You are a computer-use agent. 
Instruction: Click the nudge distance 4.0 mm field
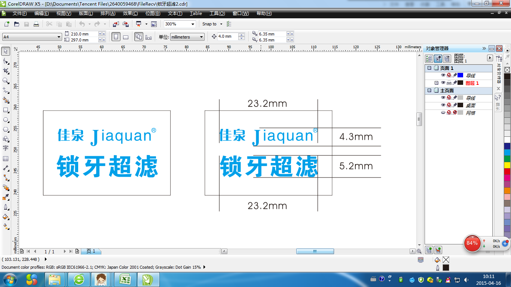228,37
